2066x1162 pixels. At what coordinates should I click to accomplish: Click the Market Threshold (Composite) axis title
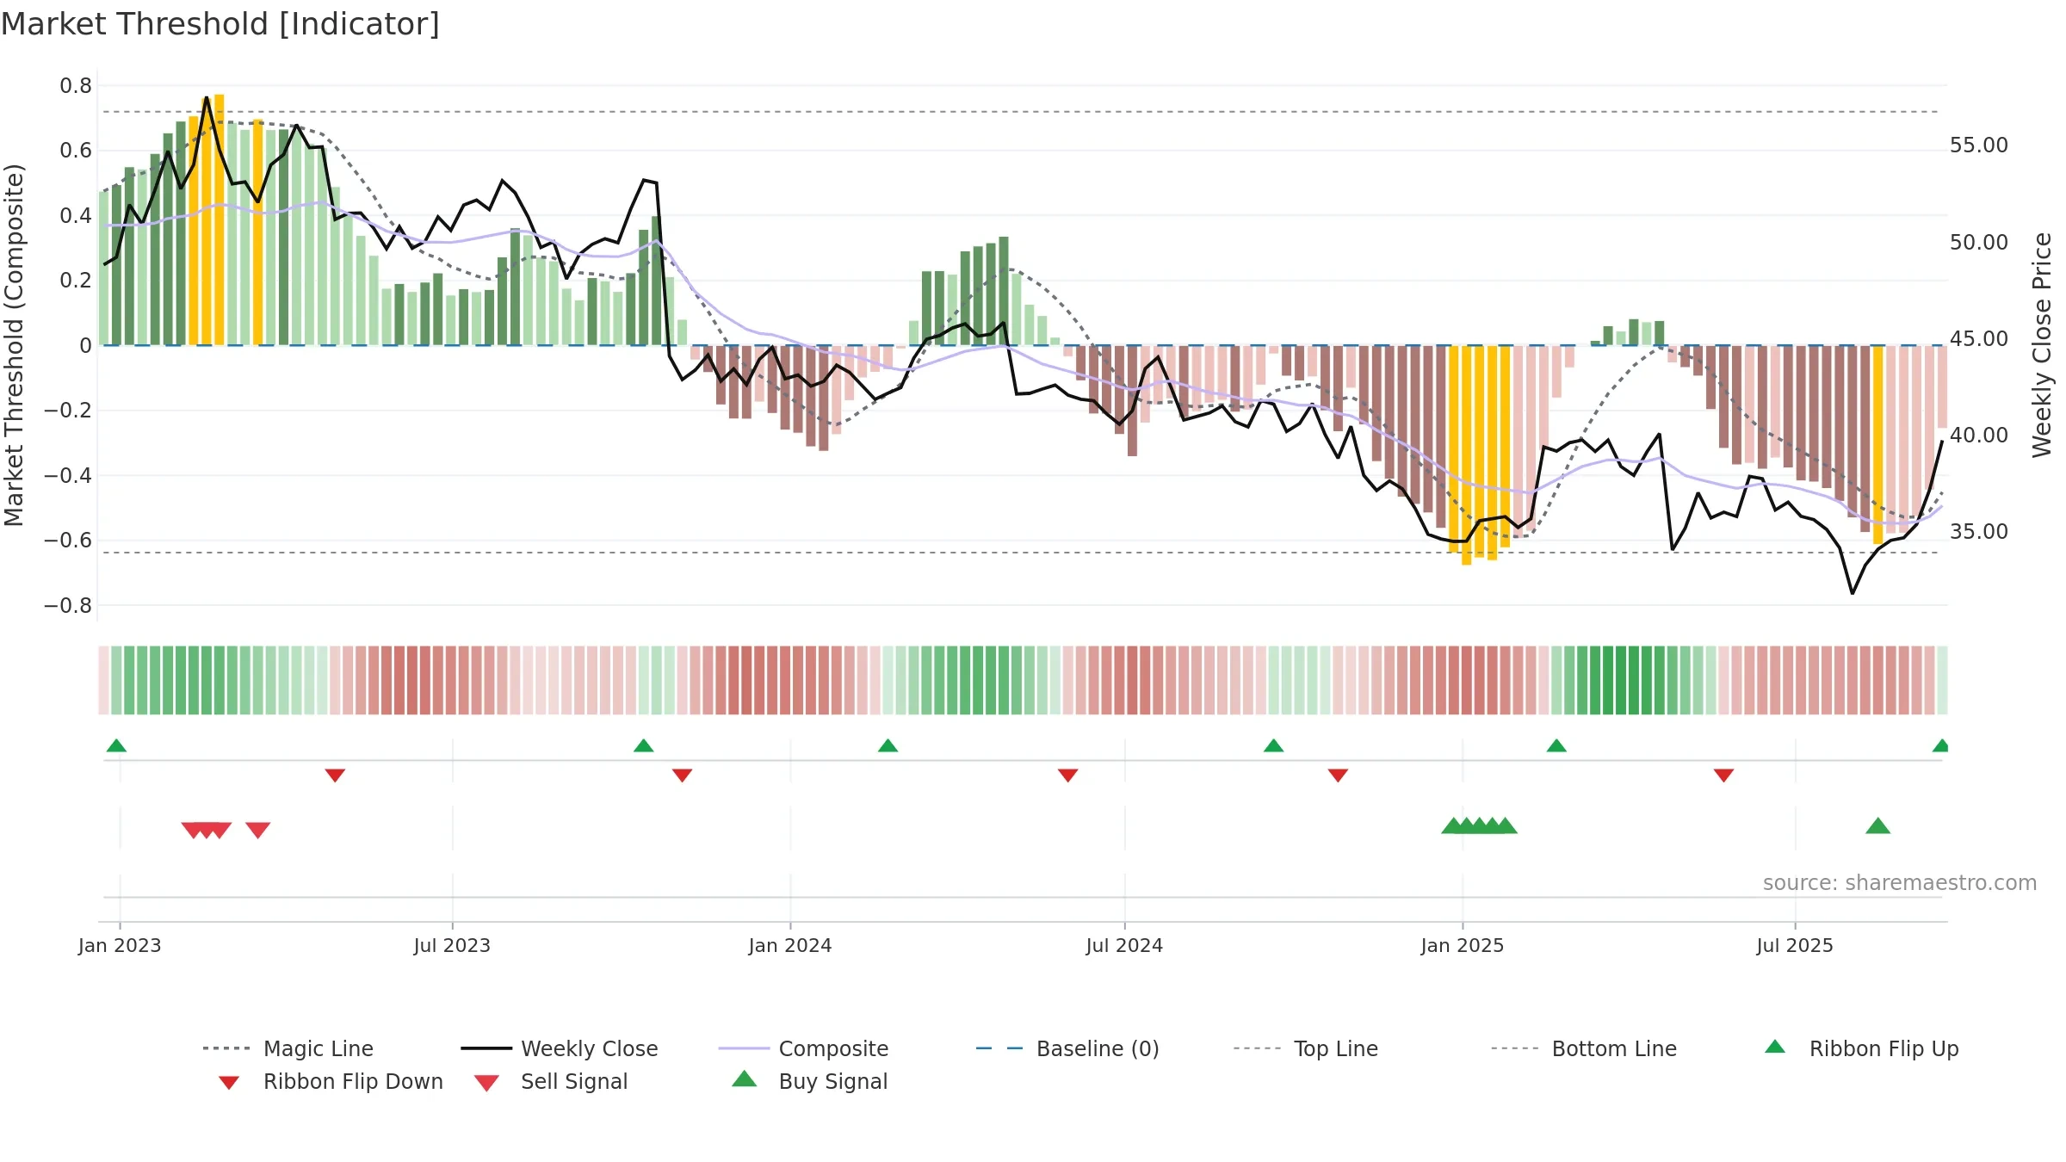[14, 345]
